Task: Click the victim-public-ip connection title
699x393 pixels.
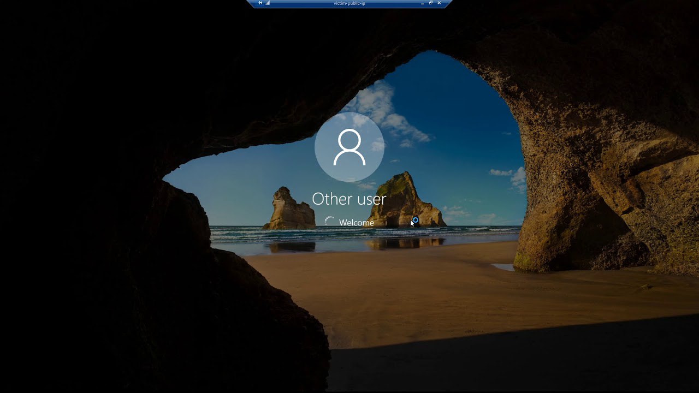Action: click(x=349, y=3)
